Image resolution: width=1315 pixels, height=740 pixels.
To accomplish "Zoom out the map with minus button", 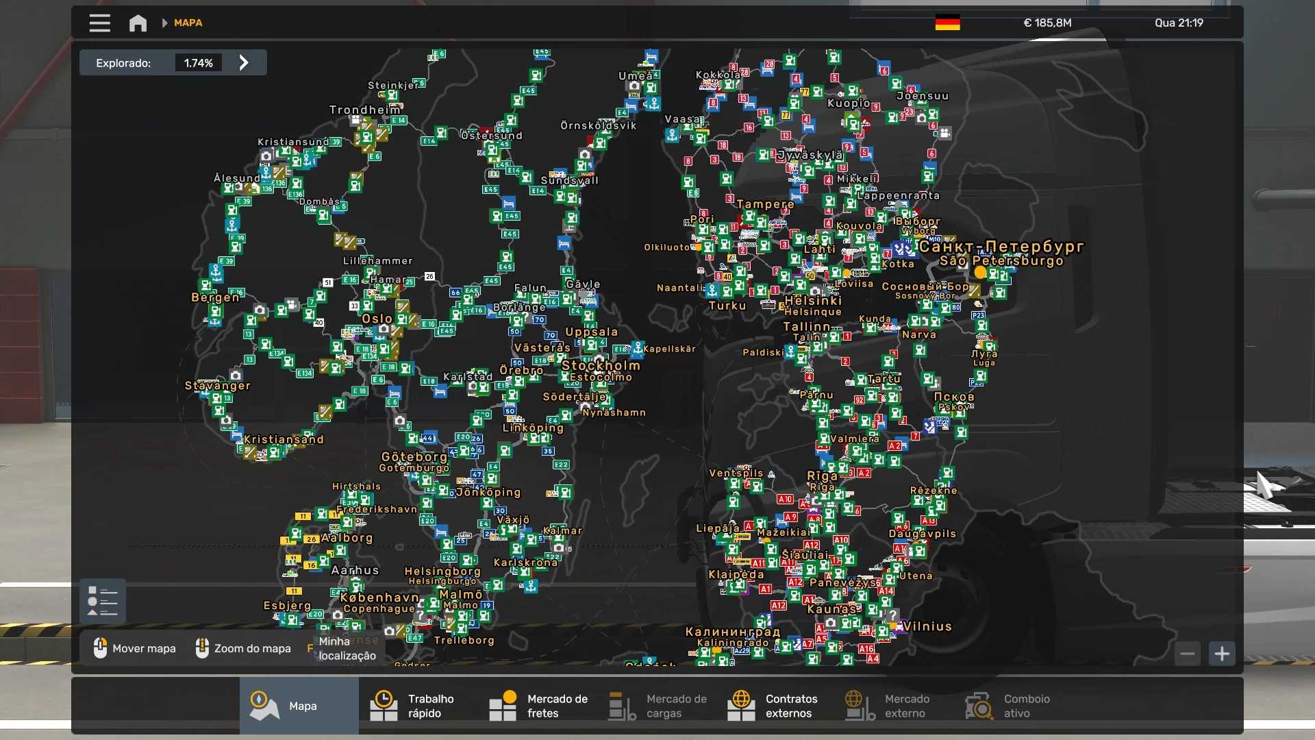I will tap(1188, 654).
